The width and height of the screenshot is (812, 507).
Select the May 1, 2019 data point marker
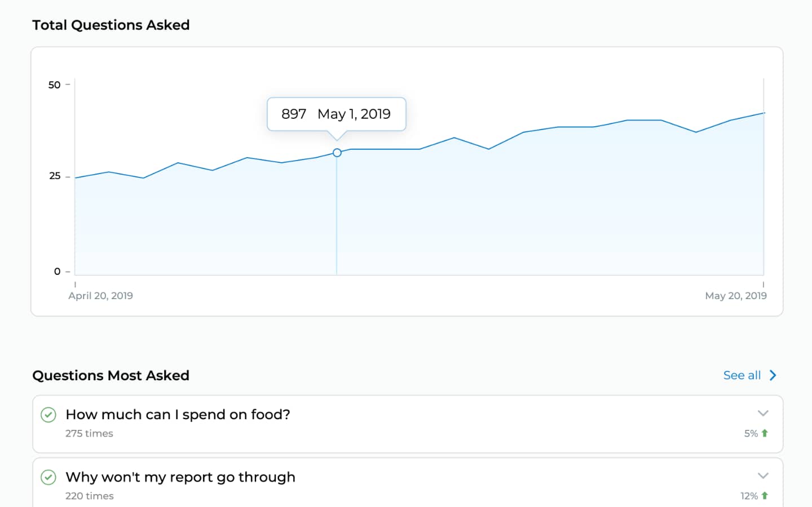[337, 153]
